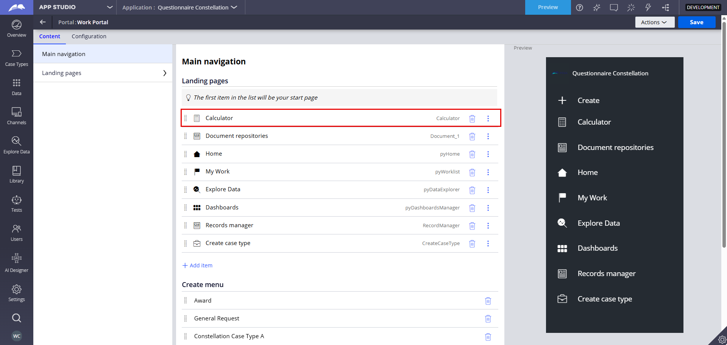Viewport: 727px width, 345px height.
Task: Open more options for the Home row
Action: pyautogui.click(x=488, y=154)
